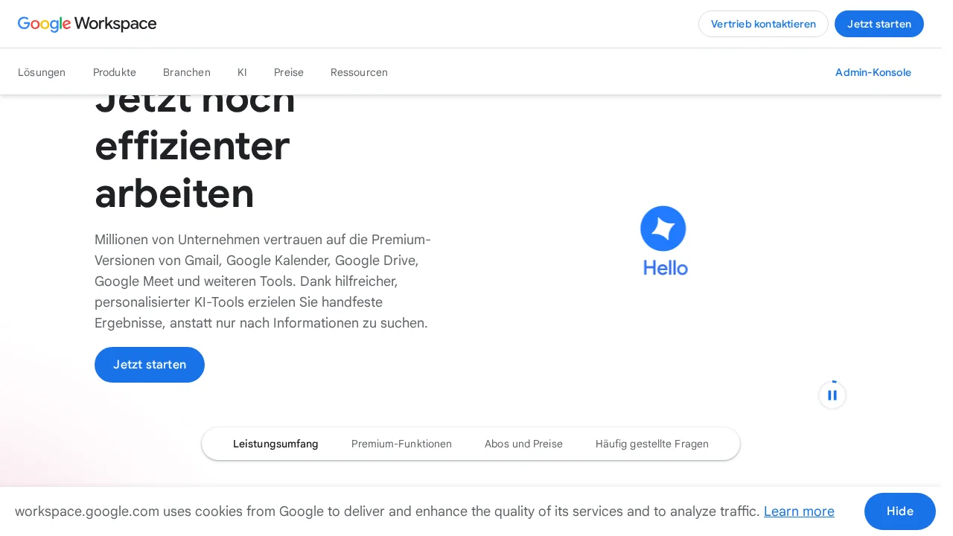Screen dimensions: 953x536
Task: Select Häufig gestellte Fragen tab
Action: pos(652,444)
